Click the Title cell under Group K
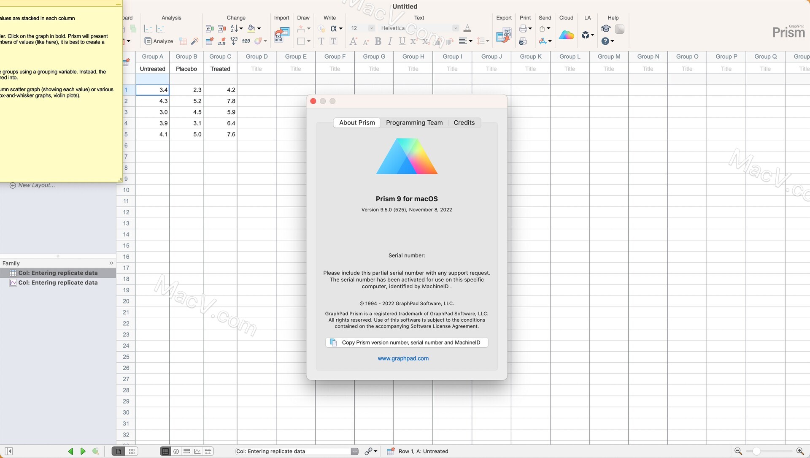Image resolution: width=810 pixels, height=458 pixels. tap(530, 69)
